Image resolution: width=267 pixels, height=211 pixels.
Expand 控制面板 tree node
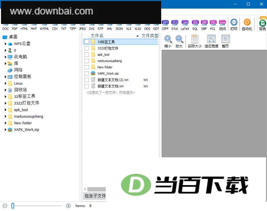5,77
